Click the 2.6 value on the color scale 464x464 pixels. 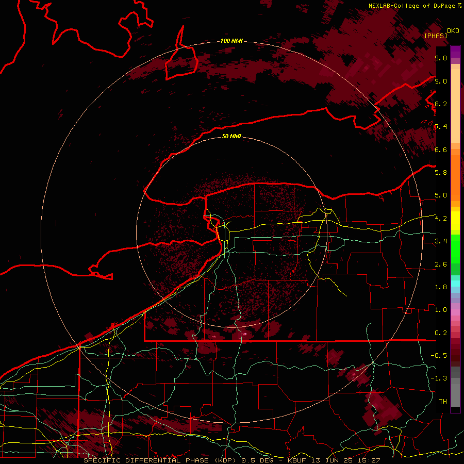(441, 264)
